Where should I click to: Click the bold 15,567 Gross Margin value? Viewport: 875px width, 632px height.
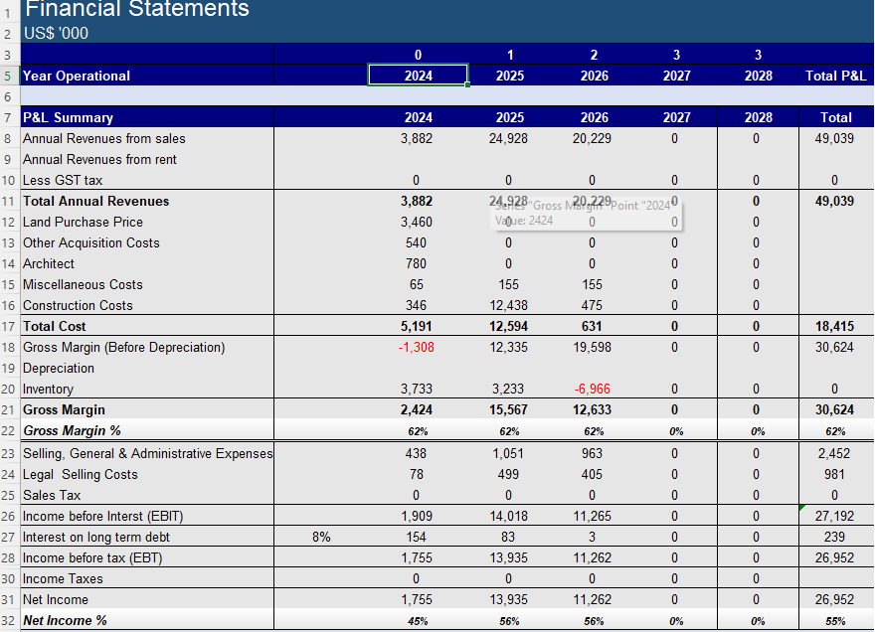tap(508, 410)
